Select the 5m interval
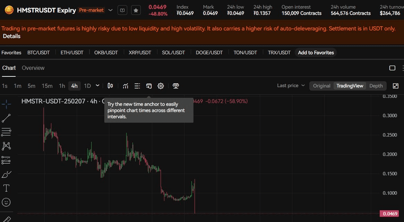 (x=32, y=86)
